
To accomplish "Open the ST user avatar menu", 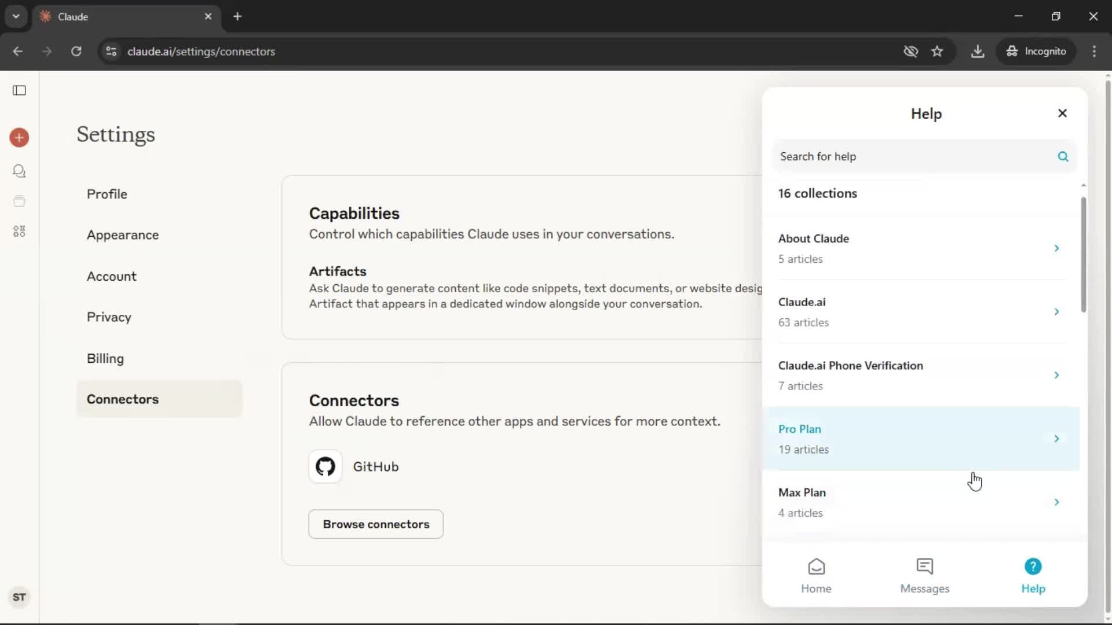I will tap(19, 597).
